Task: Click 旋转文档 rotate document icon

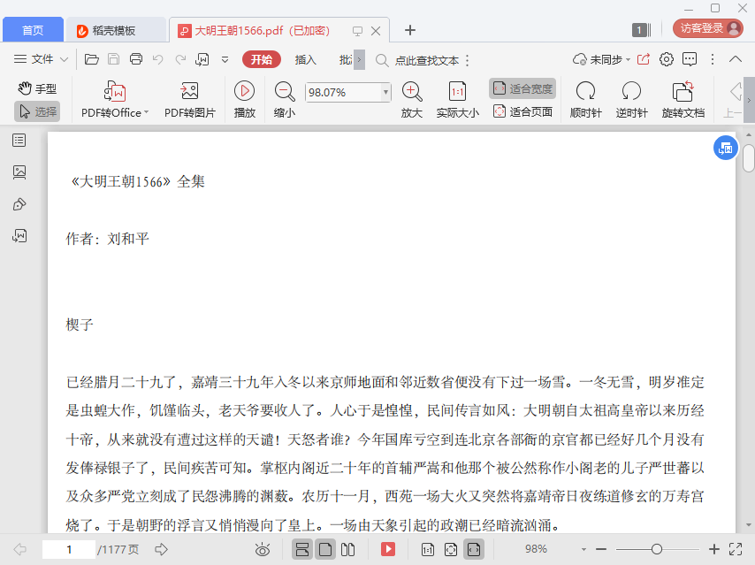Action: pyautogui.click(x=683, y=100)
